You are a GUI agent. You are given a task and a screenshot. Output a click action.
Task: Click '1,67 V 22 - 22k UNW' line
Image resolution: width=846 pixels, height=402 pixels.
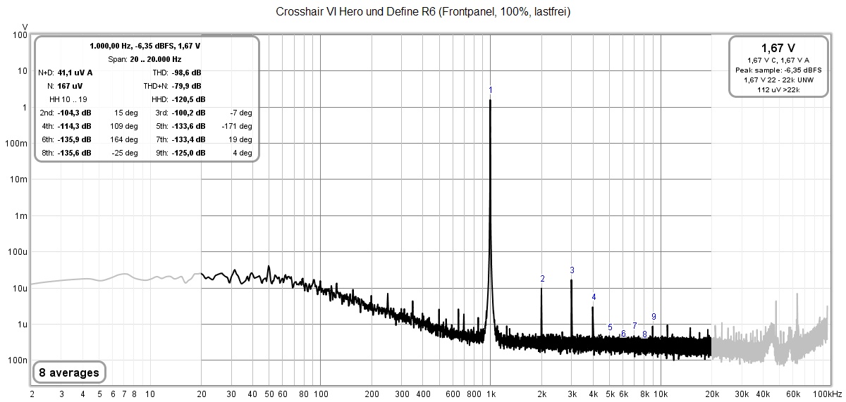pyautogui.click(x=778, y=80)
